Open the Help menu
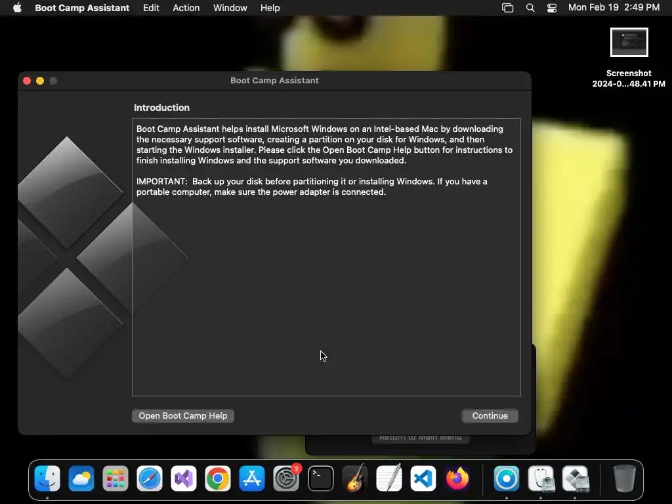 (x=270, y=8)
